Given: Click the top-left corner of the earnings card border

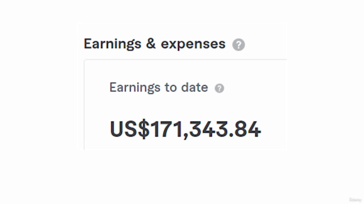Looking at the screenshot, I should 85,61.
